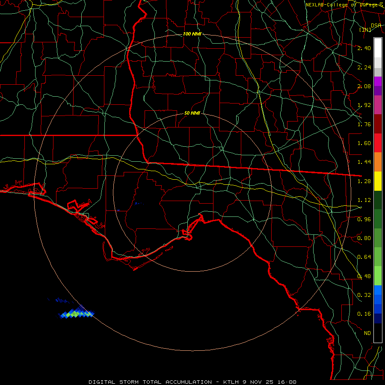Click the 1.12 legend value
The image size is (385, 385).
[364, 200]
